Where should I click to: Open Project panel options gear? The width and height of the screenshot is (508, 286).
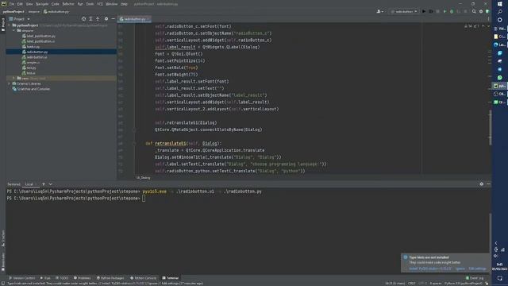click(106, 19)
